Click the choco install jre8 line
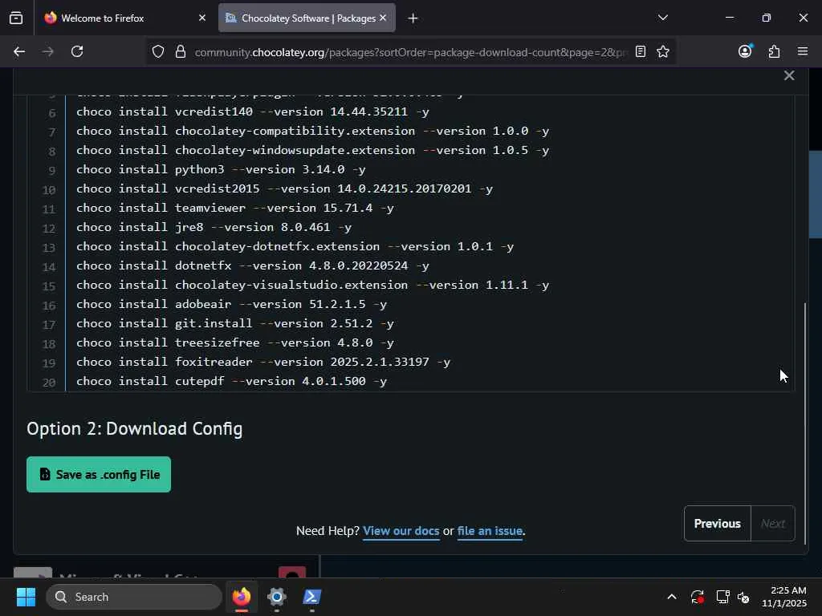Image resolution: width=822 pixels, height=616 pixels. pos(214,227)
